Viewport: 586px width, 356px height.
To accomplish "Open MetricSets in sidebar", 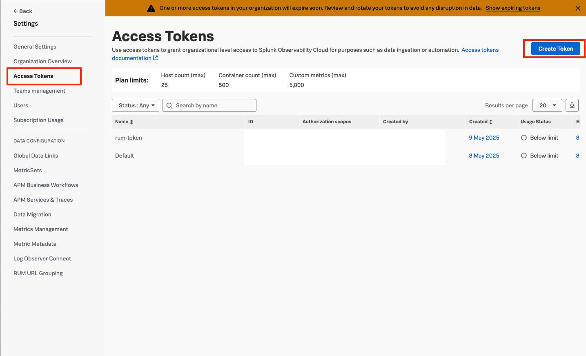I will [27, 170].
